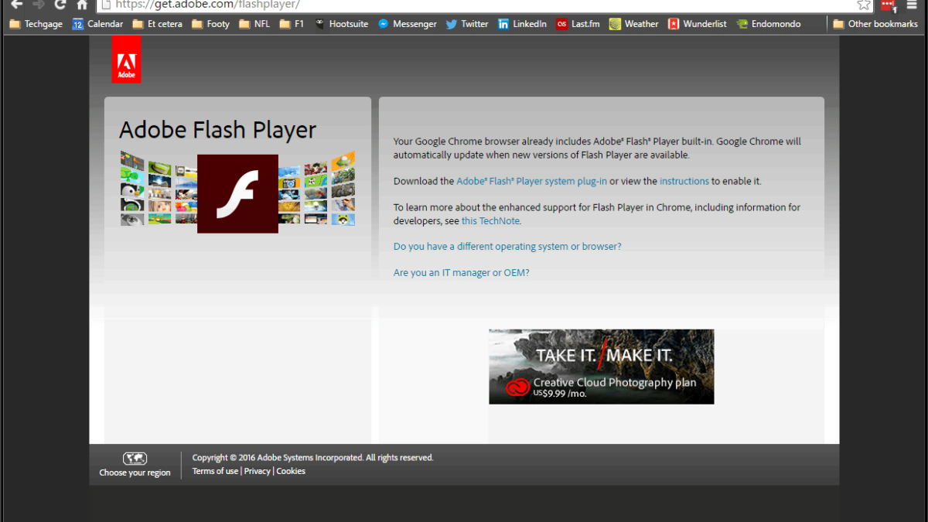The height and width of the screenshot is (522, 928).
Task: Open the instructions link
Action: [684, 181]
